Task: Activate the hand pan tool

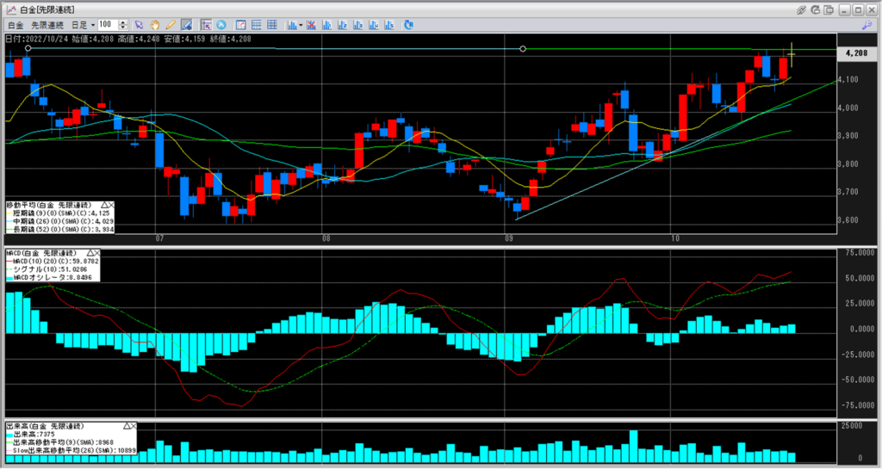Action: click(x=154, y=25)
